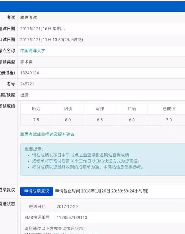Select candidate number 245721
Image resolution: width=185 pixels, height=234 pixels.
(x=27, y=84)
